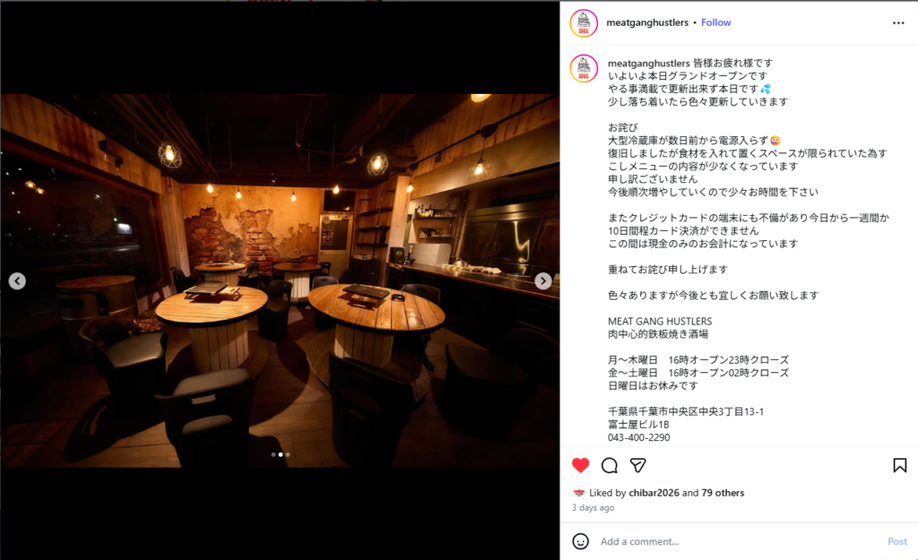918x560 pixels.
Task: Select the carousel pagination dots
Action: [281, 454]
